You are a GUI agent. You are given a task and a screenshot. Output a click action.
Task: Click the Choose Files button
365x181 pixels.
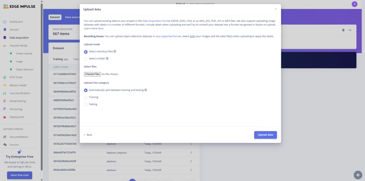coord(92,74)
